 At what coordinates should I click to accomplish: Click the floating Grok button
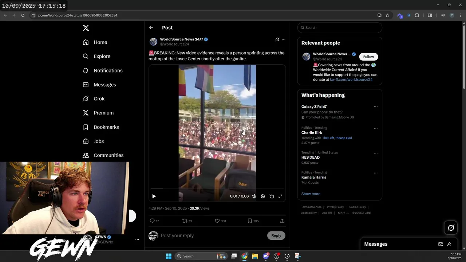click(x=451, y=228)
